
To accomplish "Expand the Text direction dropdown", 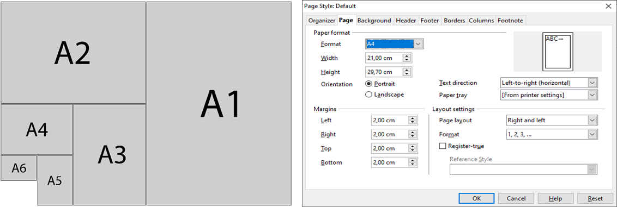I will point(548,83).
